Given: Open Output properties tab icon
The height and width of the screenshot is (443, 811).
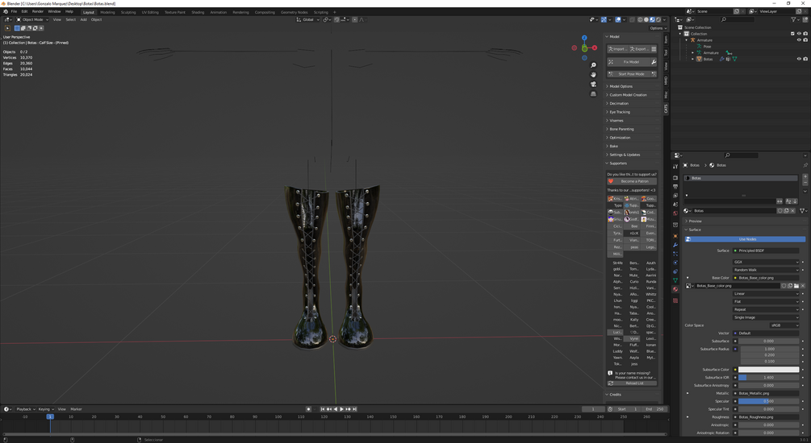Looking at the screenshot, I should coord(675,186).
